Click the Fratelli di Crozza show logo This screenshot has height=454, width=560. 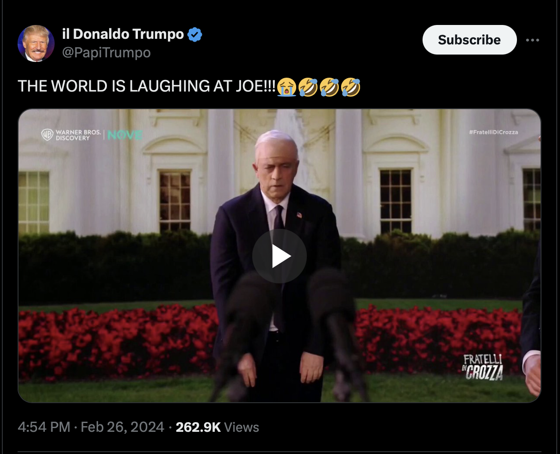pyautogui.click(x=483, y=367)
